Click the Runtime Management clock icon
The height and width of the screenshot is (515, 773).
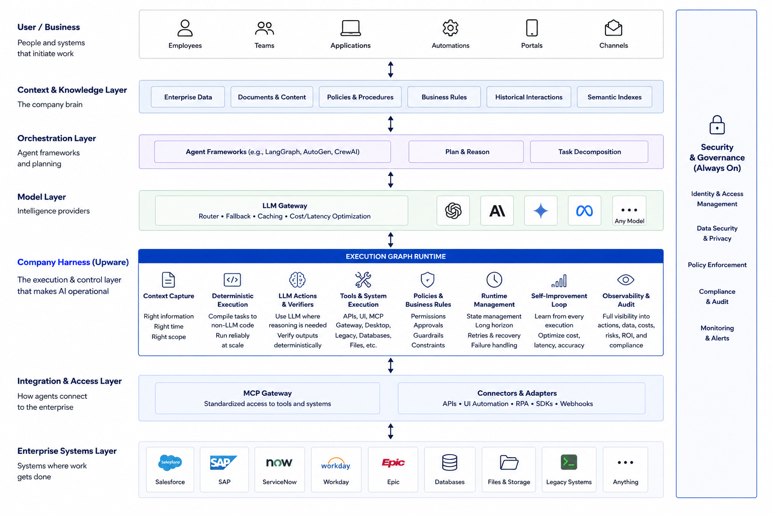coord(494,280)
